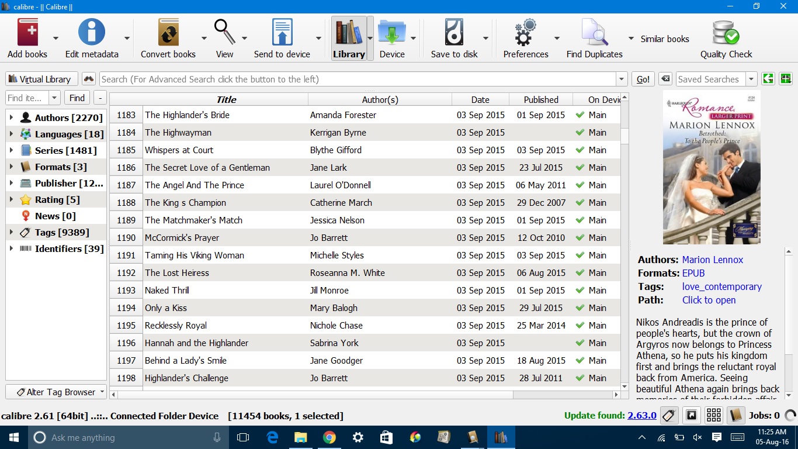The image size is (798, 449).
Task: Toggle the Cover Browser panel button
Action: (x=692, y=416)
